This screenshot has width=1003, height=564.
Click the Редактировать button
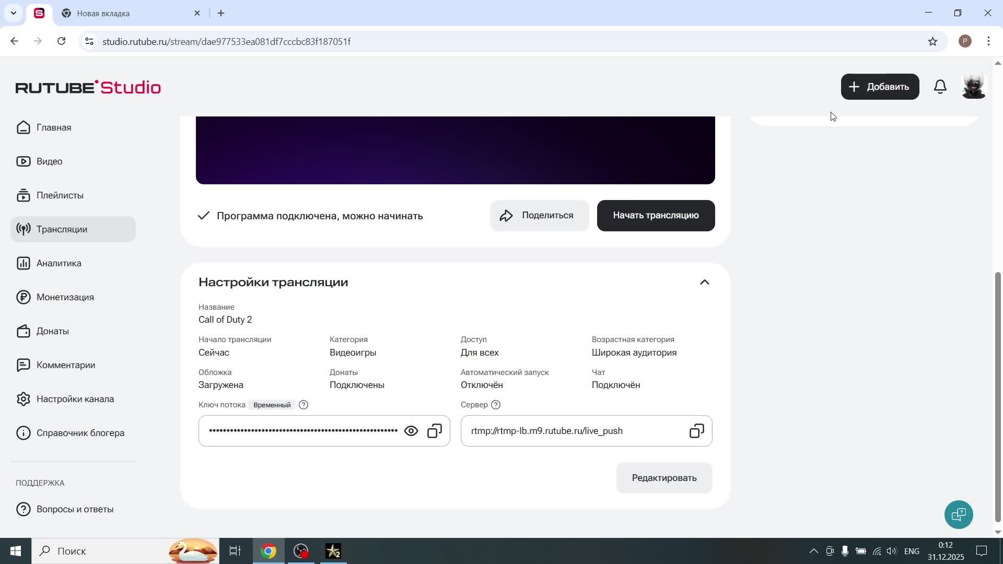click(664, 478)
